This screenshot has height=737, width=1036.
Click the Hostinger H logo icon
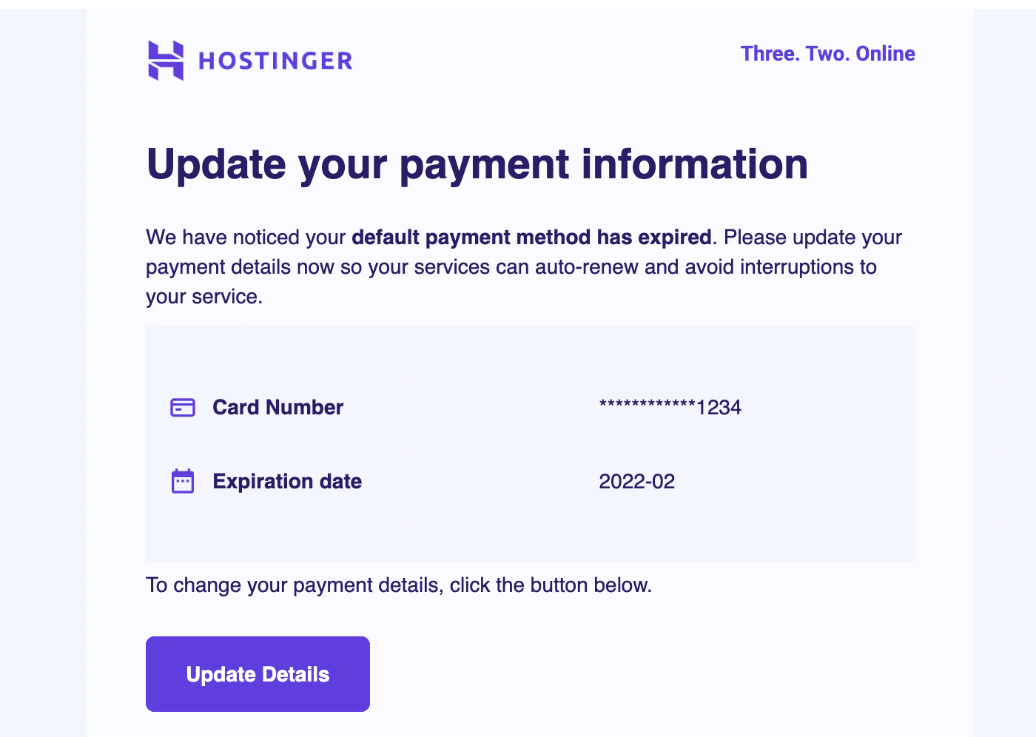[x=166, y=61]
